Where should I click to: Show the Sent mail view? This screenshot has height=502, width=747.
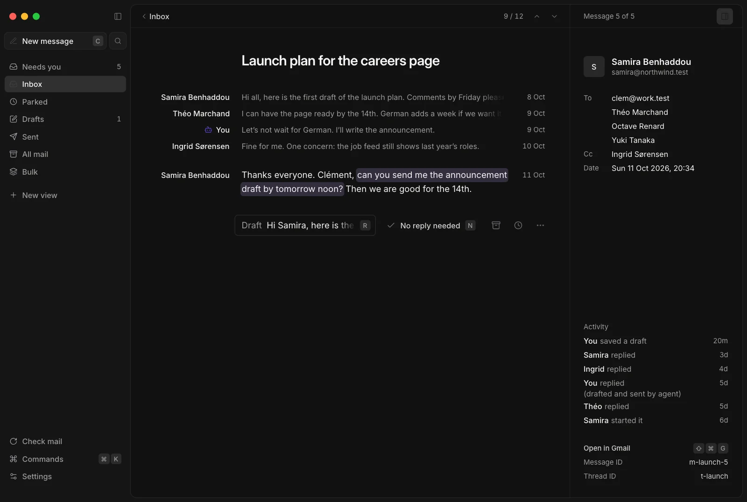65,137
